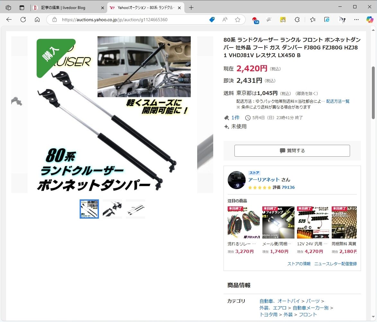The height and width of the screenshot is (322, 377).
Task: Open the browser profile picture icon
Action: [x=342, y=20]
